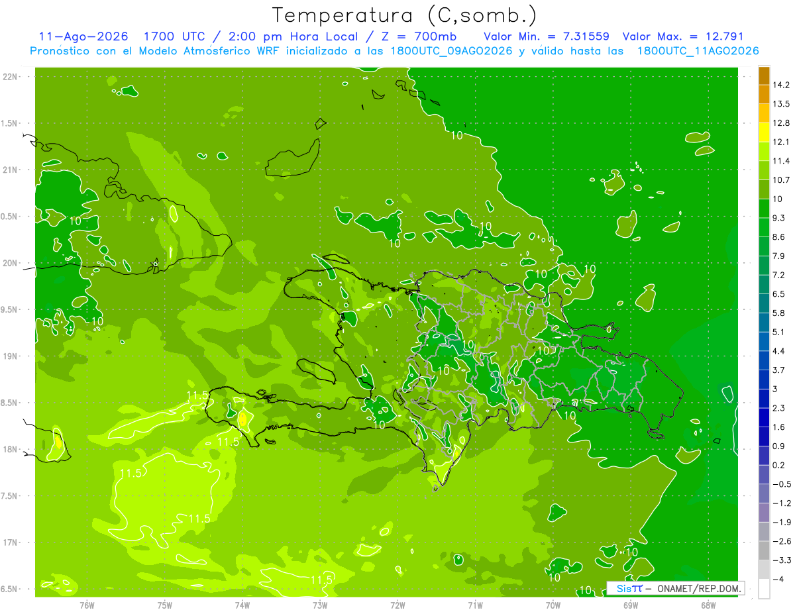Click the 21N latitude label

[x=11, y=170]
